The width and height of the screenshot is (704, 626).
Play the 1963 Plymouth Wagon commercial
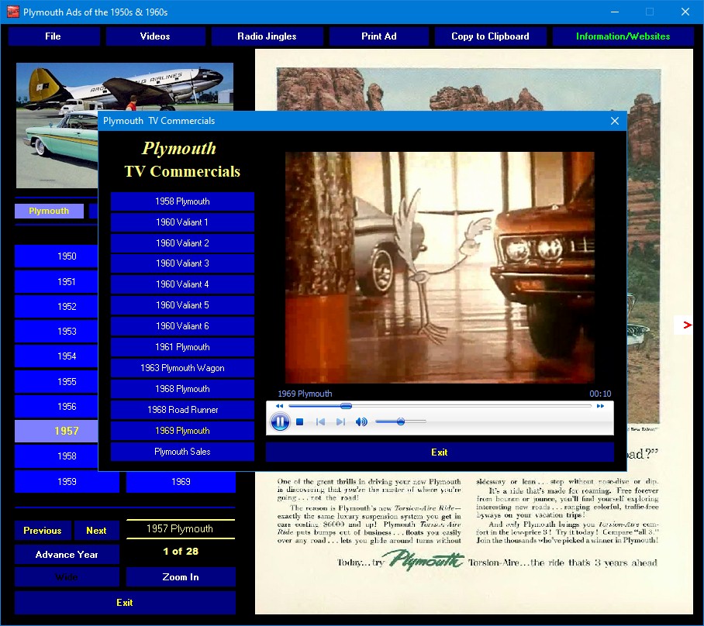(x=182, y=368)
